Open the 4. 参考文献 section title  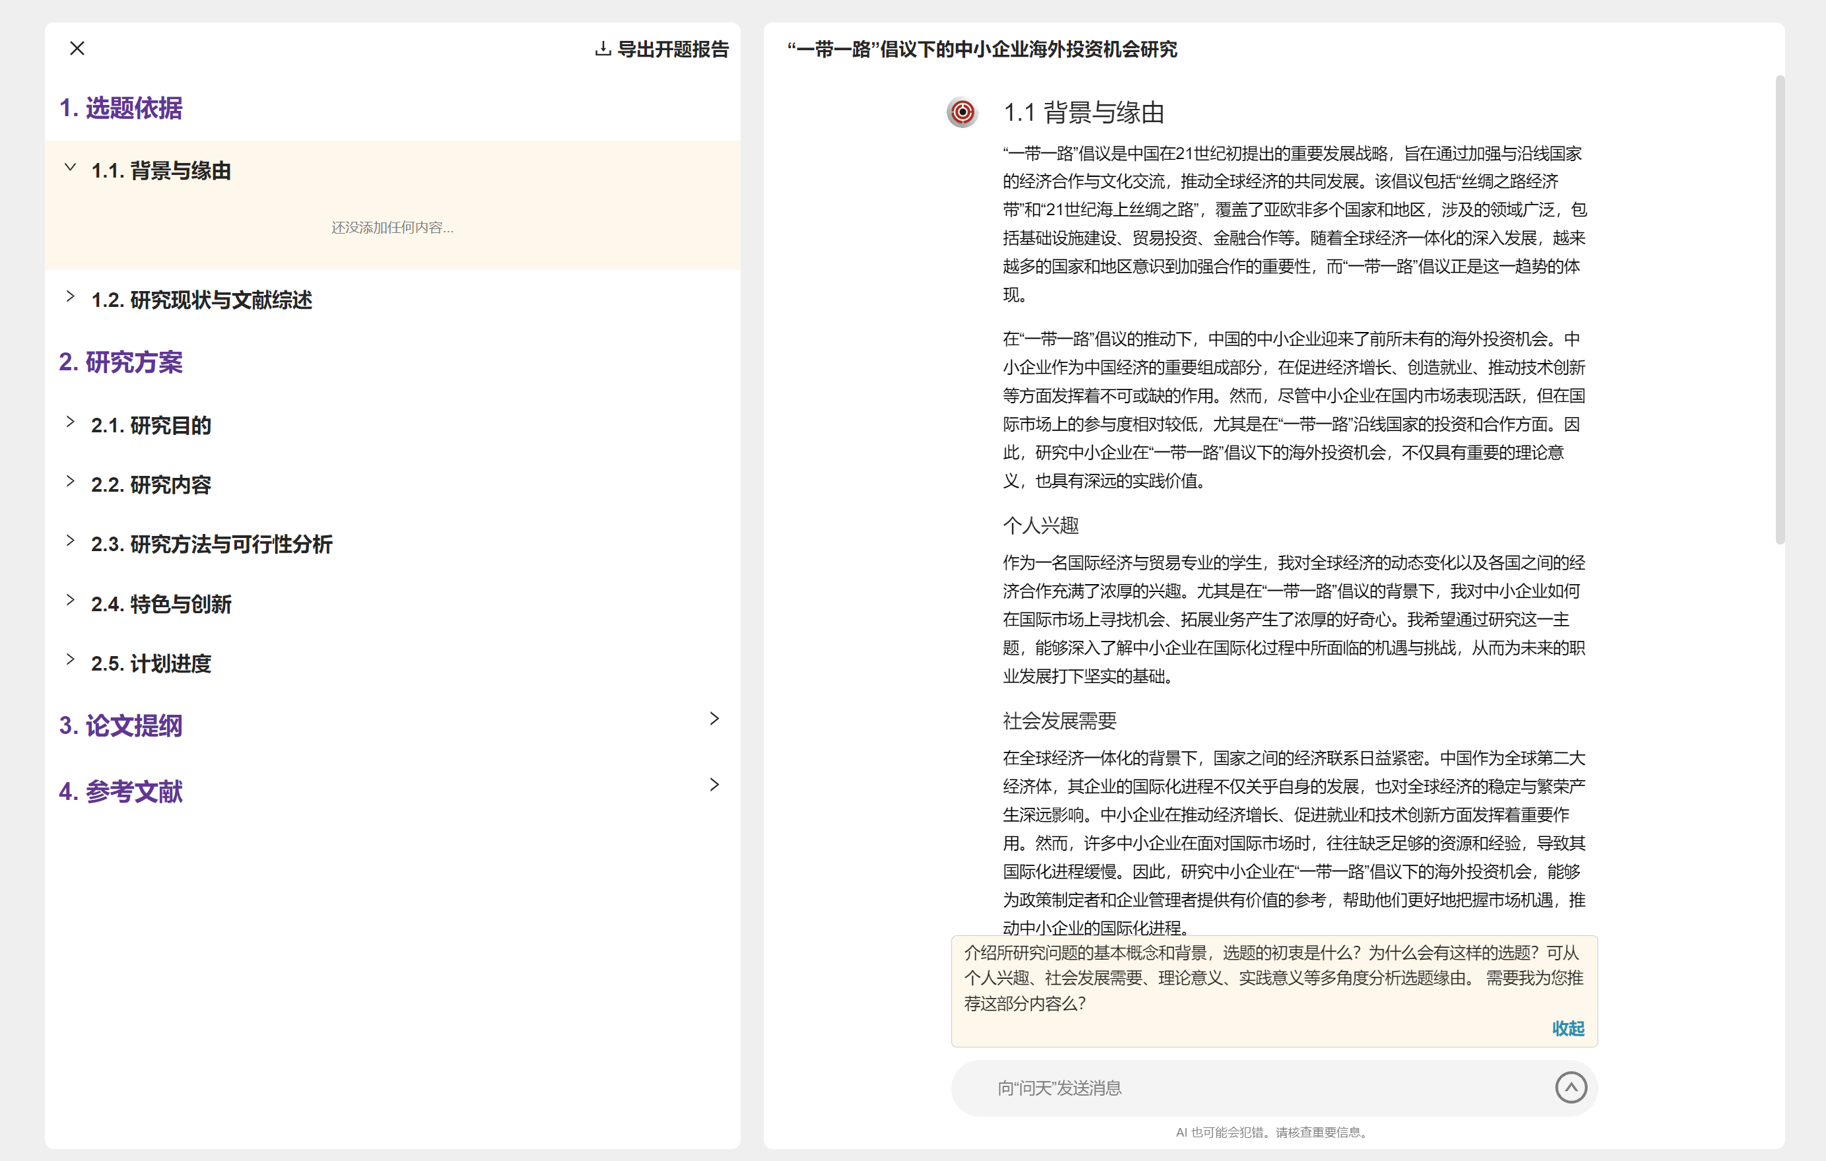(x=121, y=791)
